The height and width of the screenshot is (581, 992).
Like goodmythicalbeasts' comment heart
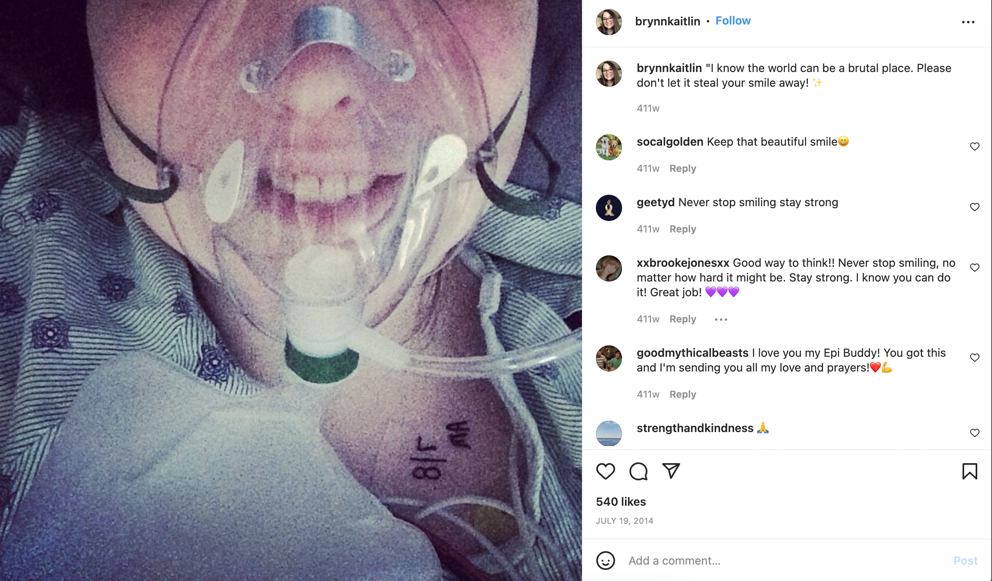[x=975, y=358]
